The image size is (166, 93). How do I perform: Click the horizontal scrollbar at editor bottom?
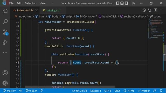[70, 87]
